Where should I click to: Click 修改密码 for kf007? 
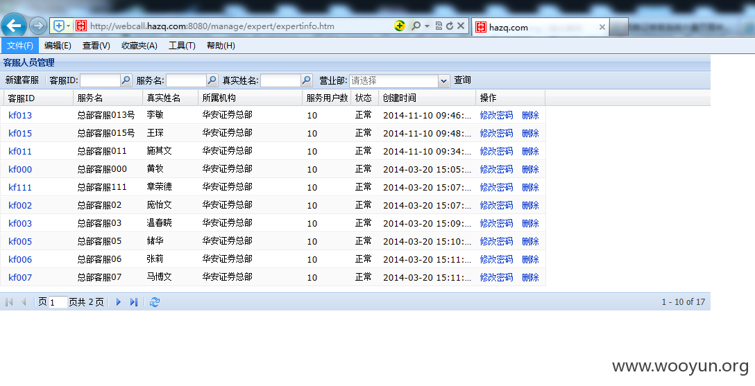(x=496, y=277)
